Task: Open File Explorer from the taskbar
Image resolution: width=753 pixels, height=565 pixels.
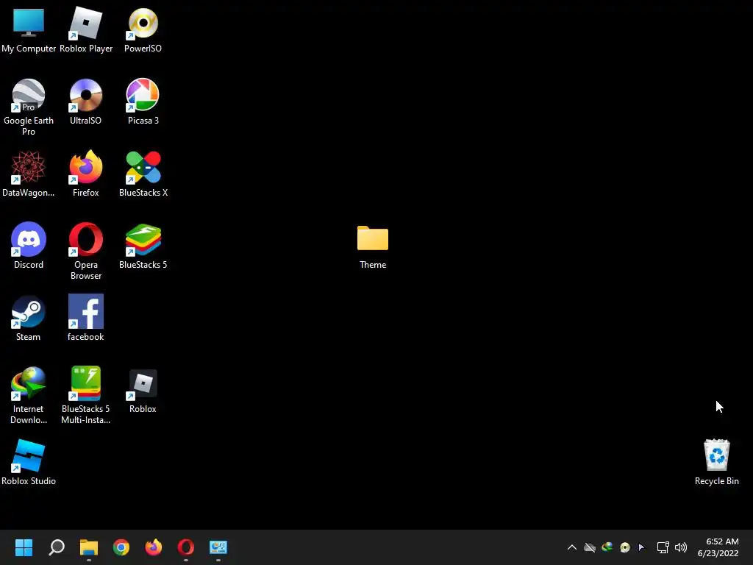Action: click(x=89, y=547)
